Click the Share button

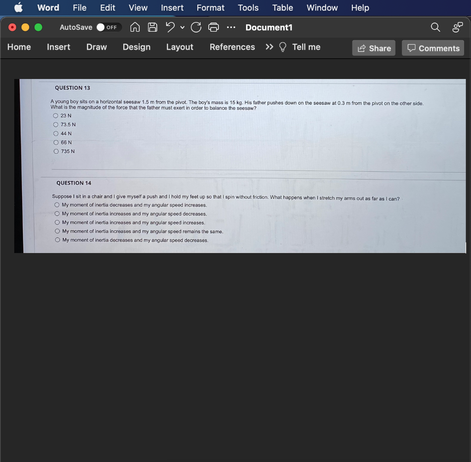click(373, 48)
